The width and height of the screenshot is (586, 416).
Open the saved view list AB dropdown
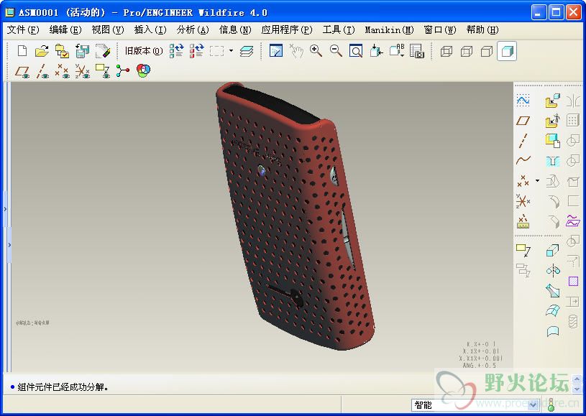tap(397, 50)
